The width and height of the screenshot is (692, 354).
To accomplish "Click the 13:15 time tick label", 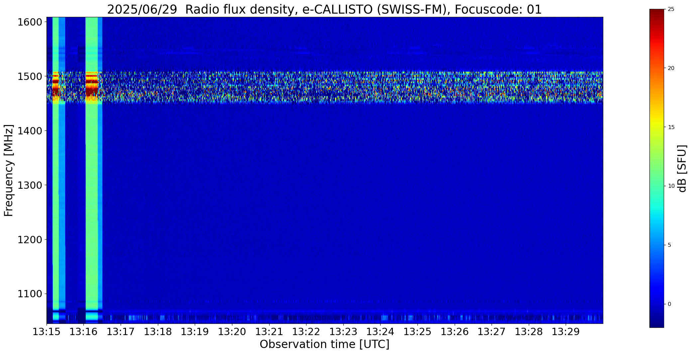I will click(47, 332).
